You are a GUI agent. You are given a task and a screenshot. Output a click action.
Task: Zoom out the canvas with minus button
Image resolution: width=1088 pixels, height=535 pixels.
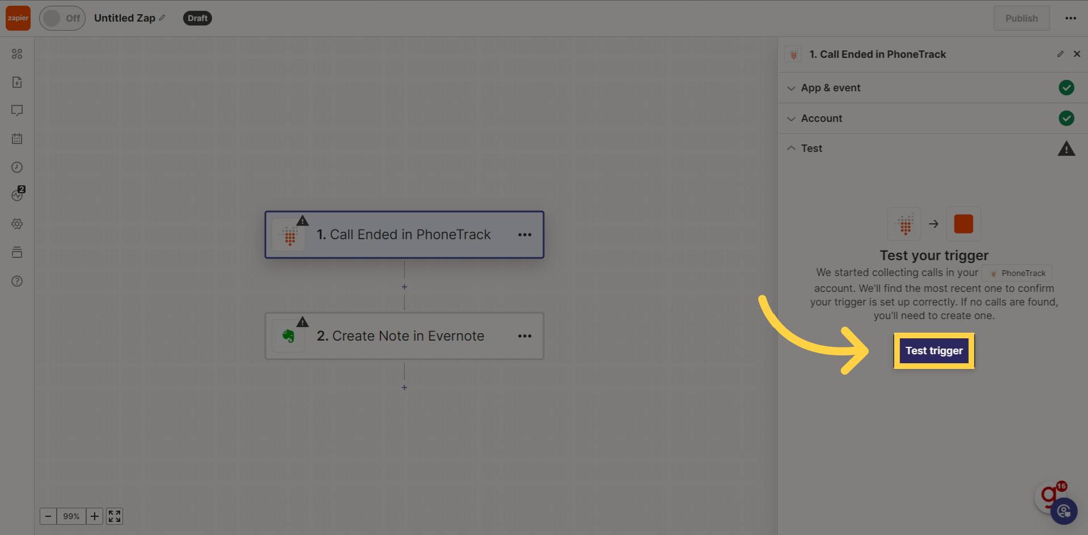point(48,516)
